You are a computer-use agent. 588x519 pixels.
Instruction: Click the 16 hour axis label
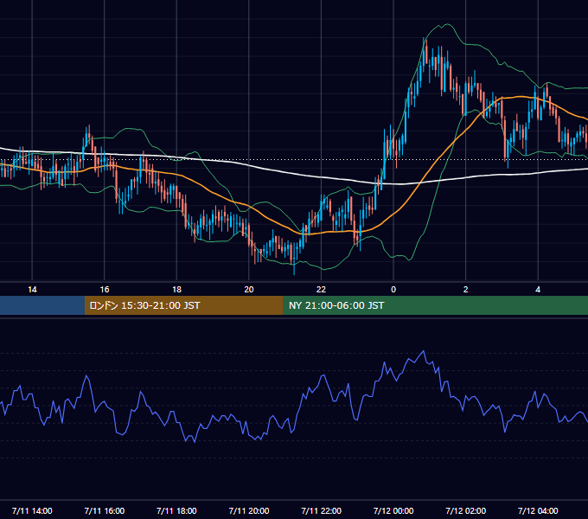pyautogui.click(x=105, y=290)
